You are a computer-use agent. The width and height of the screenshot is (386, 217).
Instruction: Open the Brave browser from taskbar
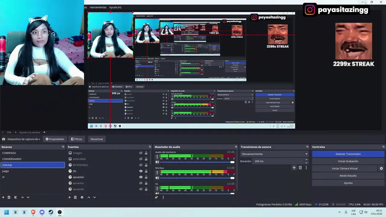[33, 212]
